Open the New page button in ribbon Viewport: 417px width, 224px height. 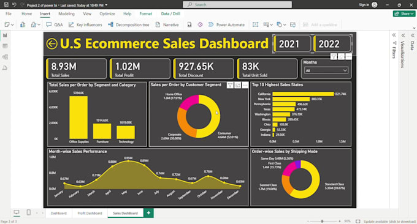click(x=9, y=24)
